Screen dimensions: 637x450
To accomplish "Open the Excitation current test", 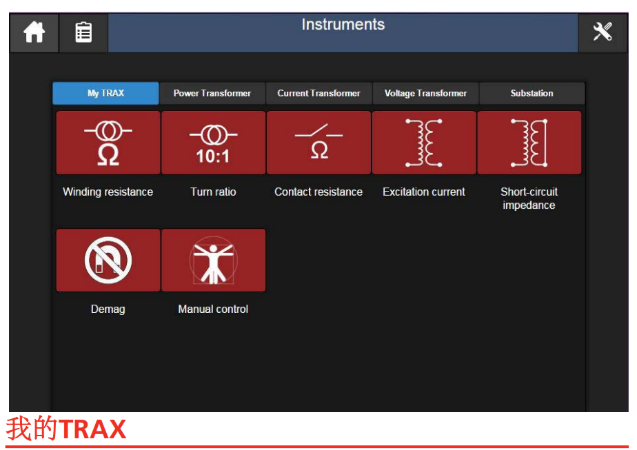I will 424,142.
